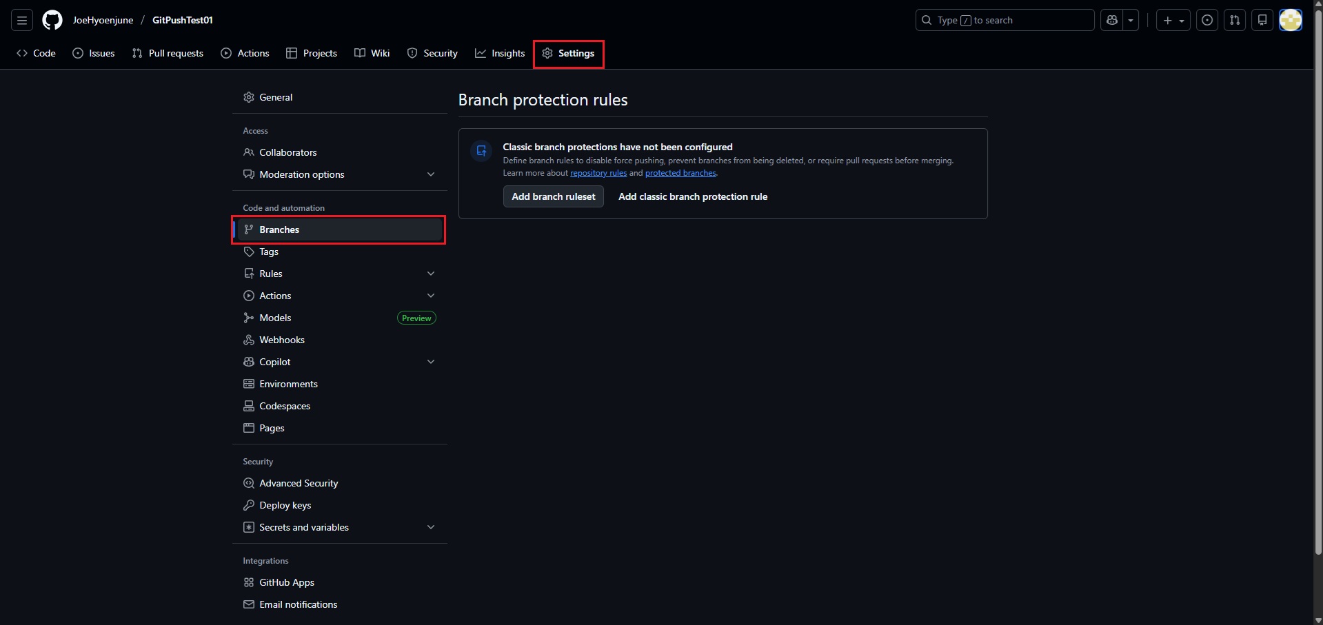Open GitHub Apps settings

coord(340,582)
